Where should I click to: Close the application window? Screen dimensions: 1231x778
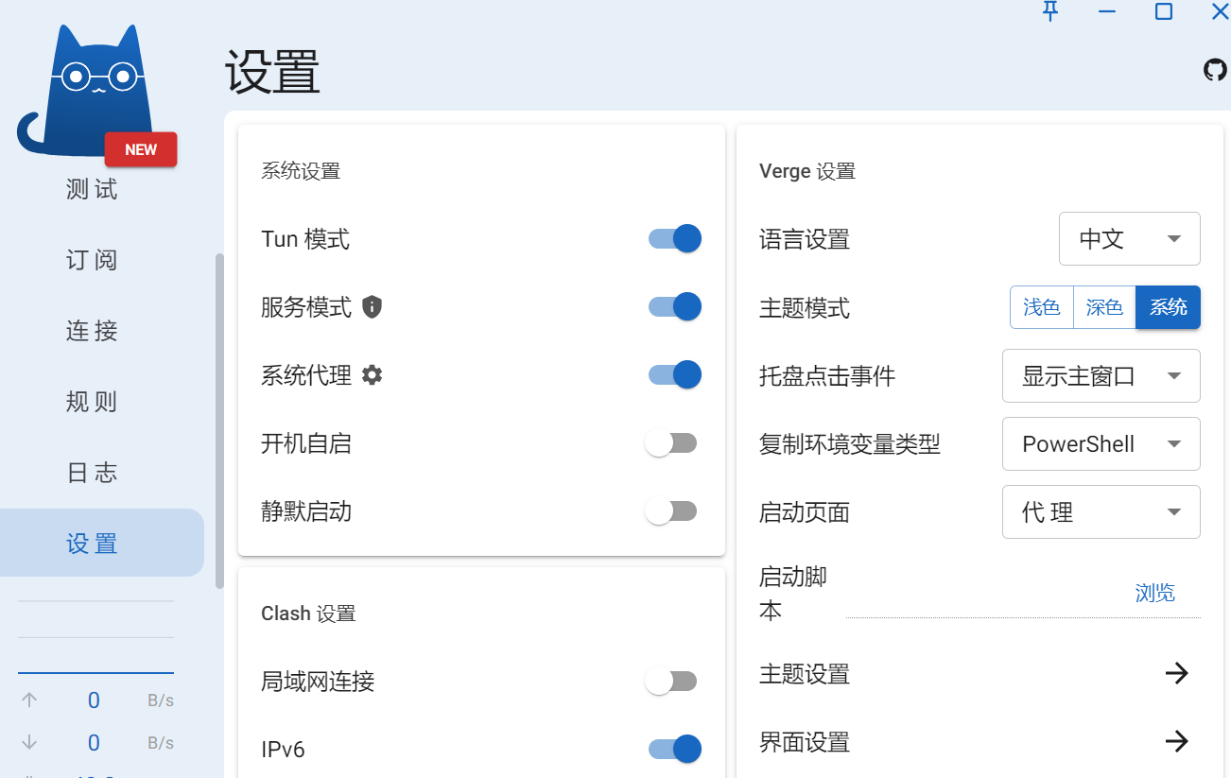[1221, 11]
